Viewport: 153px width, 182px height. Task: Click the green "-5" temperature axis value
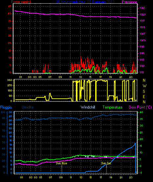click(x=141, y=173)
